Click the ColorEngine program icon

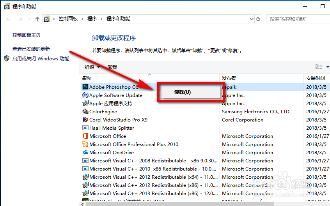(85, 111)
